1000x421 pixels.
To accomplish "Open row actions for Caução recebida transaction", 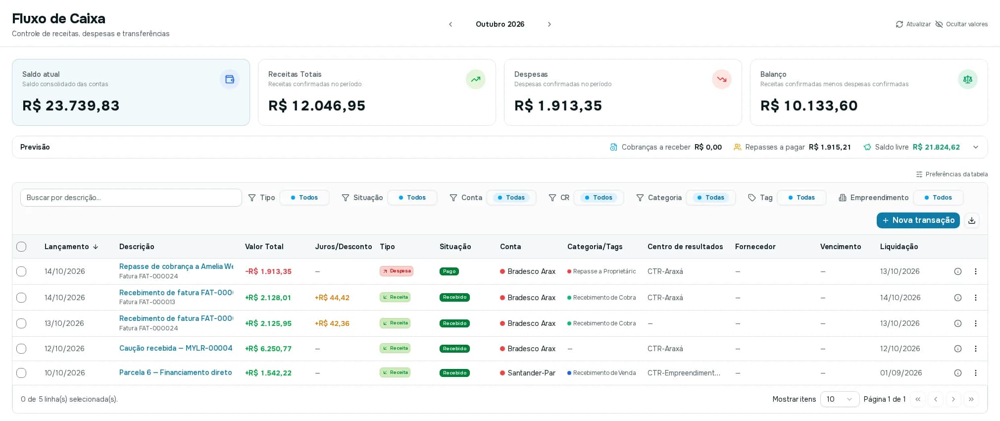I will point(976,349).
